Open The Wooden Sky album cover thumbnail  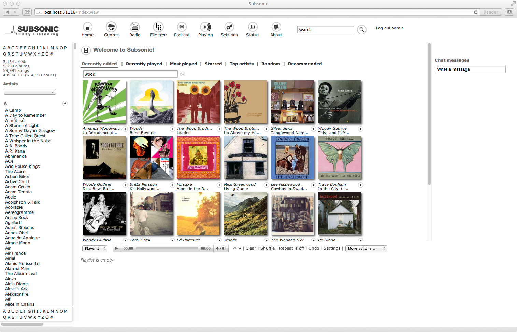click(292, 214)
